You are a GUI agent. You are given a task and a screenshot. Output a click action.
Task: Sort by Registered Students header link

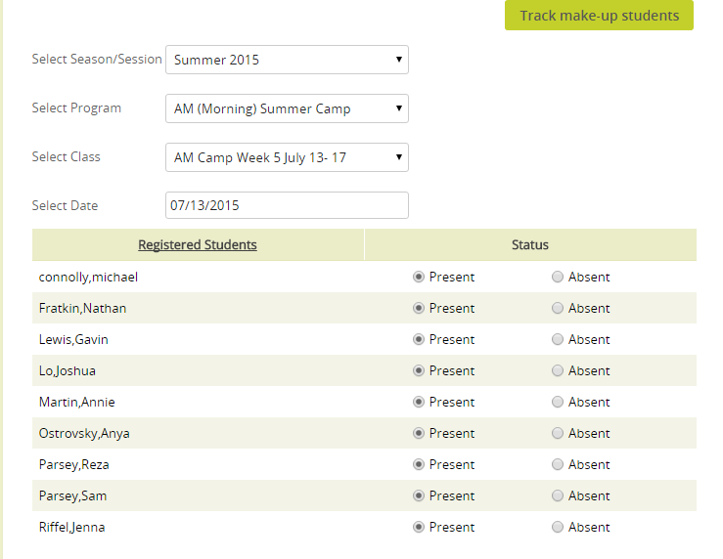pyautogui.click(x=198, y=244)
